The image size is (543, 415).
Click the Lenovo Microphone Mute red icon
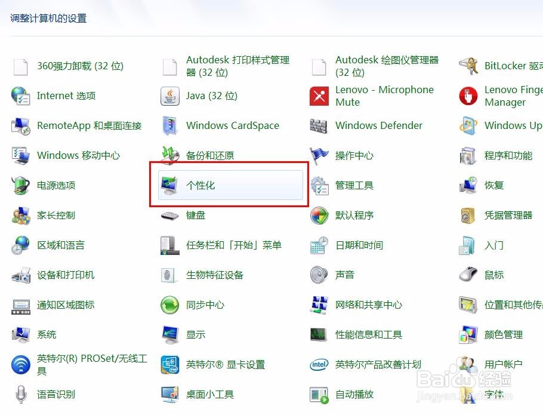(319, 96)
